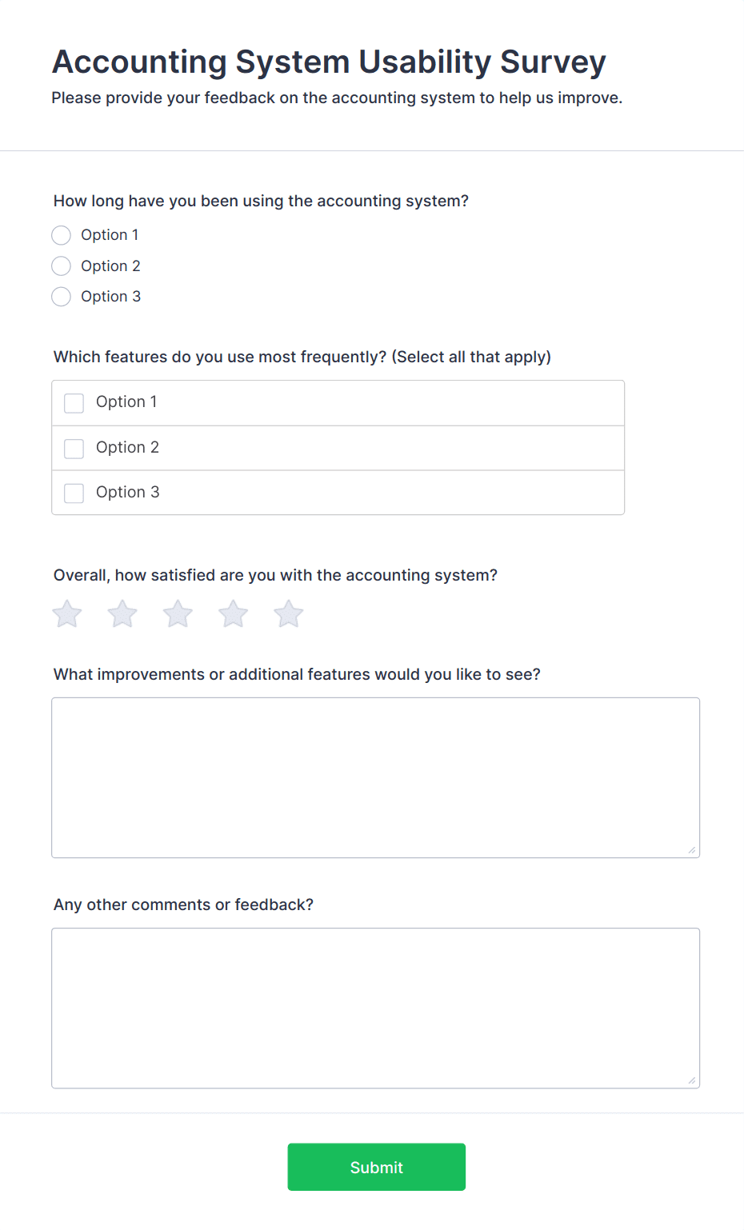
Task: Select the third star rating
Action: (x=177, y=613)
